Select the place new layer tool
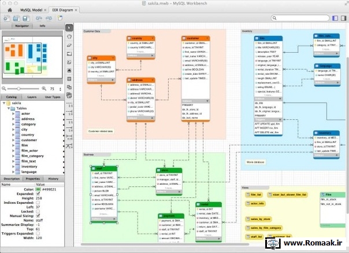 69,54
